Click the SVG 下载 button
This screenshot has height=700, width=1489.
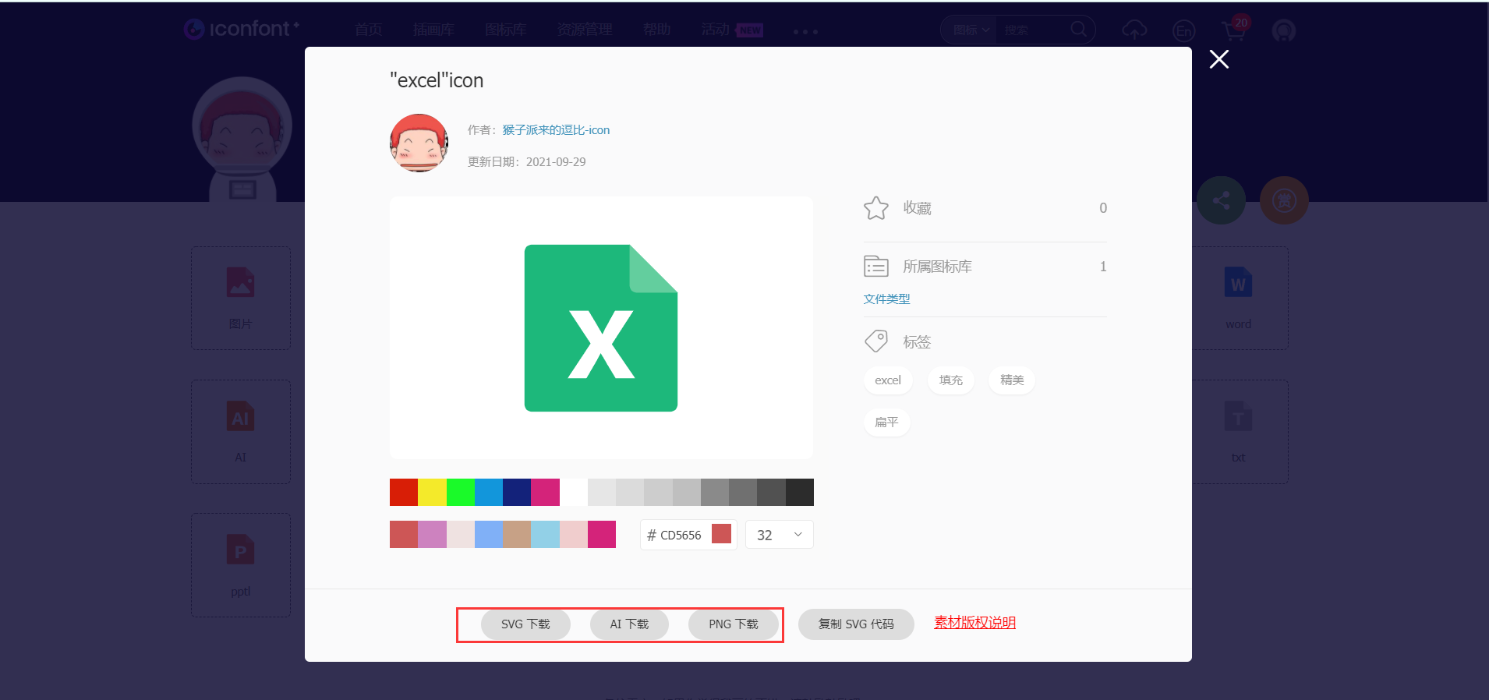[x=525, y=624]
